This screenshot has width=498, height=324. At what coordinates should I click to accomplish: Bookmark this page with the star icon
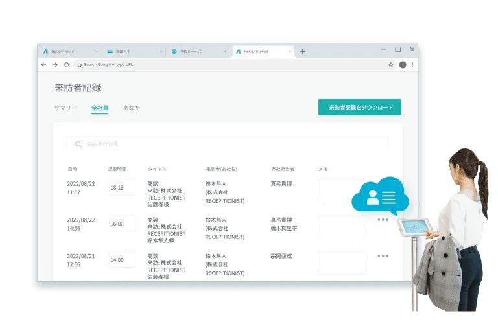(x=390, y=65)
